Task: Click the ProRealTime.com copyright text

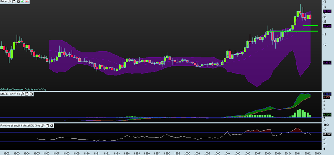Action: [12, 90]
